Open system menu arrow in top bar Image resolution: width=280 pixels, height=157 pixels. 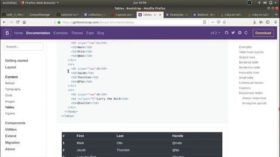276,3
